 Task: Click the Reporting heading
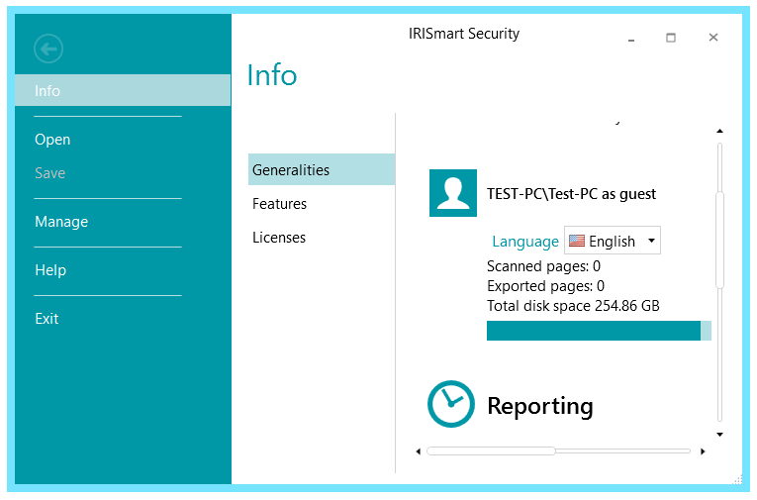(x=540, y=406)
